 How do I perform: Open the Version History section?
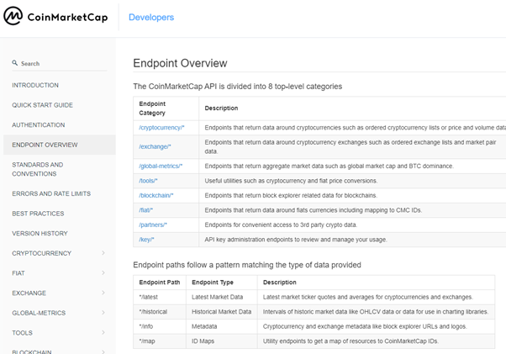pyautogui.click(x=40, y=233)
